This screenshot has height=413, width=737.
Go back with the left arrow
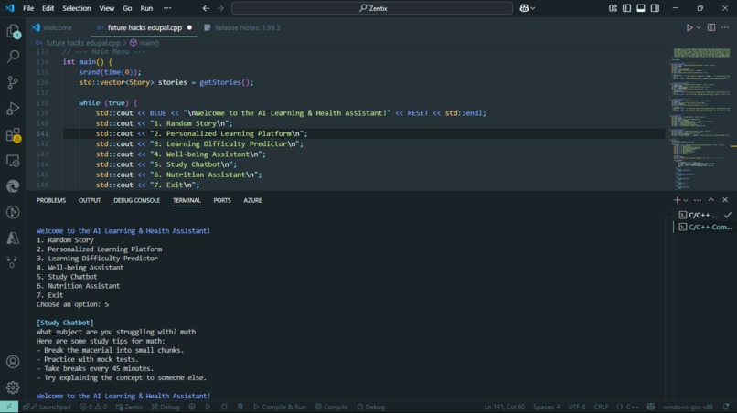(206, 8)
